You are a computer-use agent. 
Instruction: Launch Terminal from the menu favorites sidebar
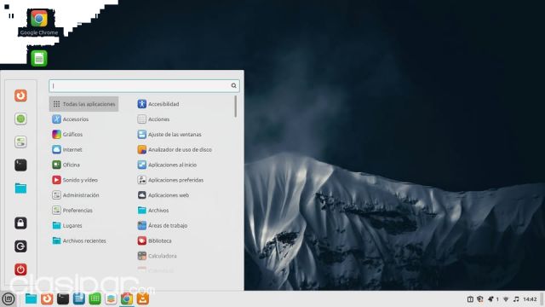[20, 165]
